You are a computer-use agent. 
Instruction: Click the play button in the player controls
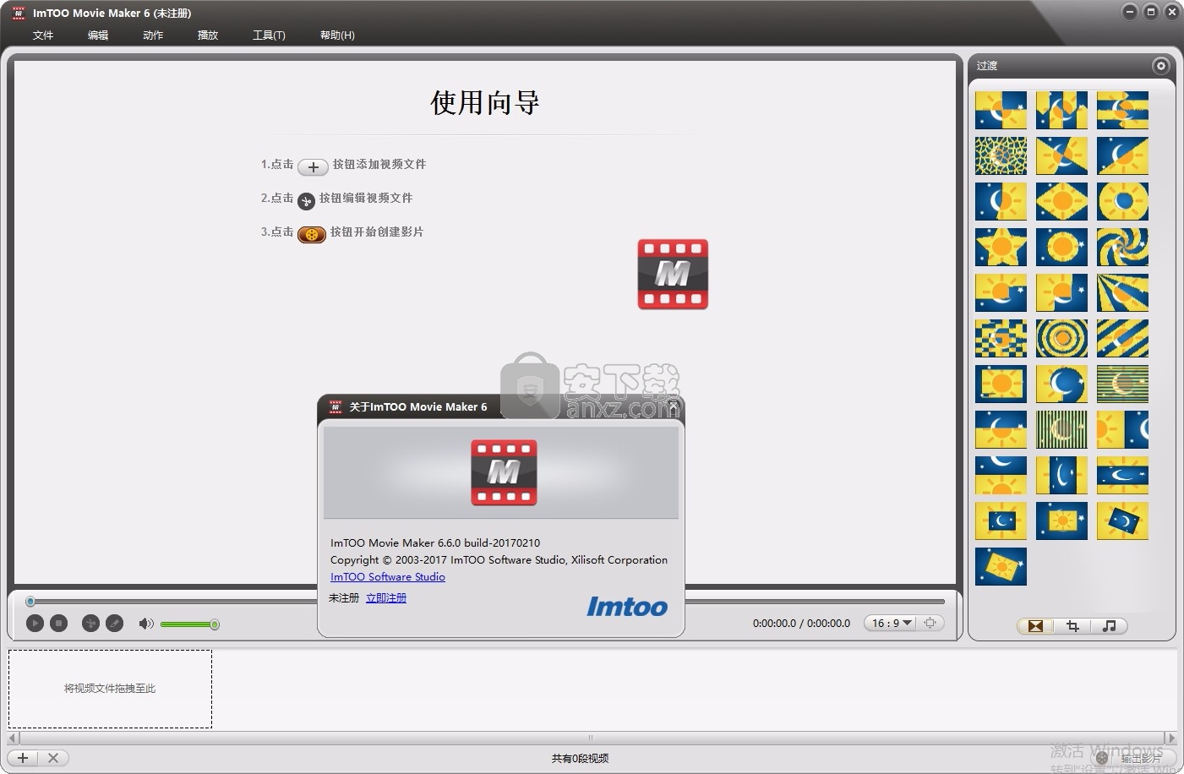(35, 624)
